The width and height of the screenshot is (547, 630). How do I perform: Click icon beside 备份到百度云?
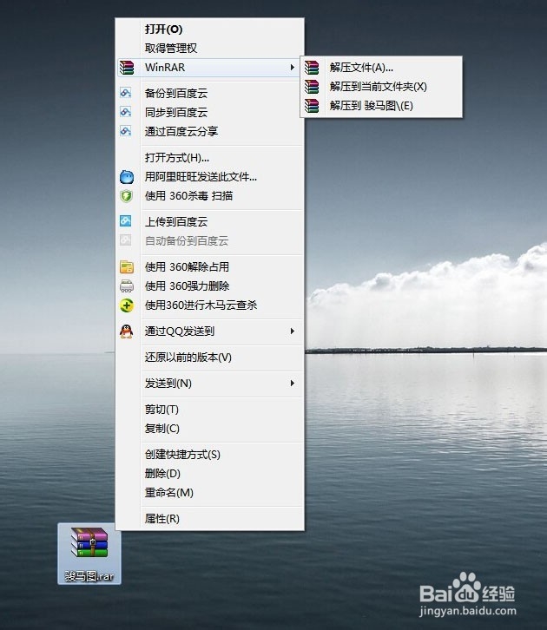[x=126, y=93]
